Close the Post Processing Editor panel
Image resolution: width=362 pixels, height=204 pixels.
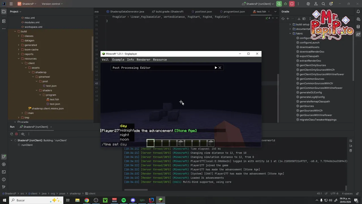pyautogui.click(x=220, y=68)
